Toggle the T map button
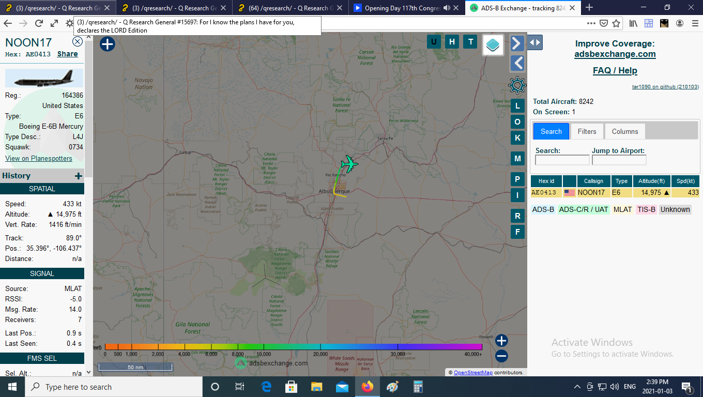Image resolution: width=703 pixels, height=397 pixels. [x=470, y=42]
